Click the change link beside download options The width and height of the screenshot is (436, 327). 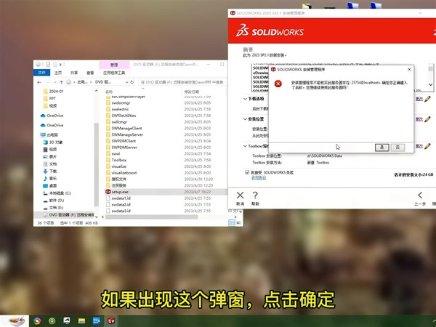[419, 99]
